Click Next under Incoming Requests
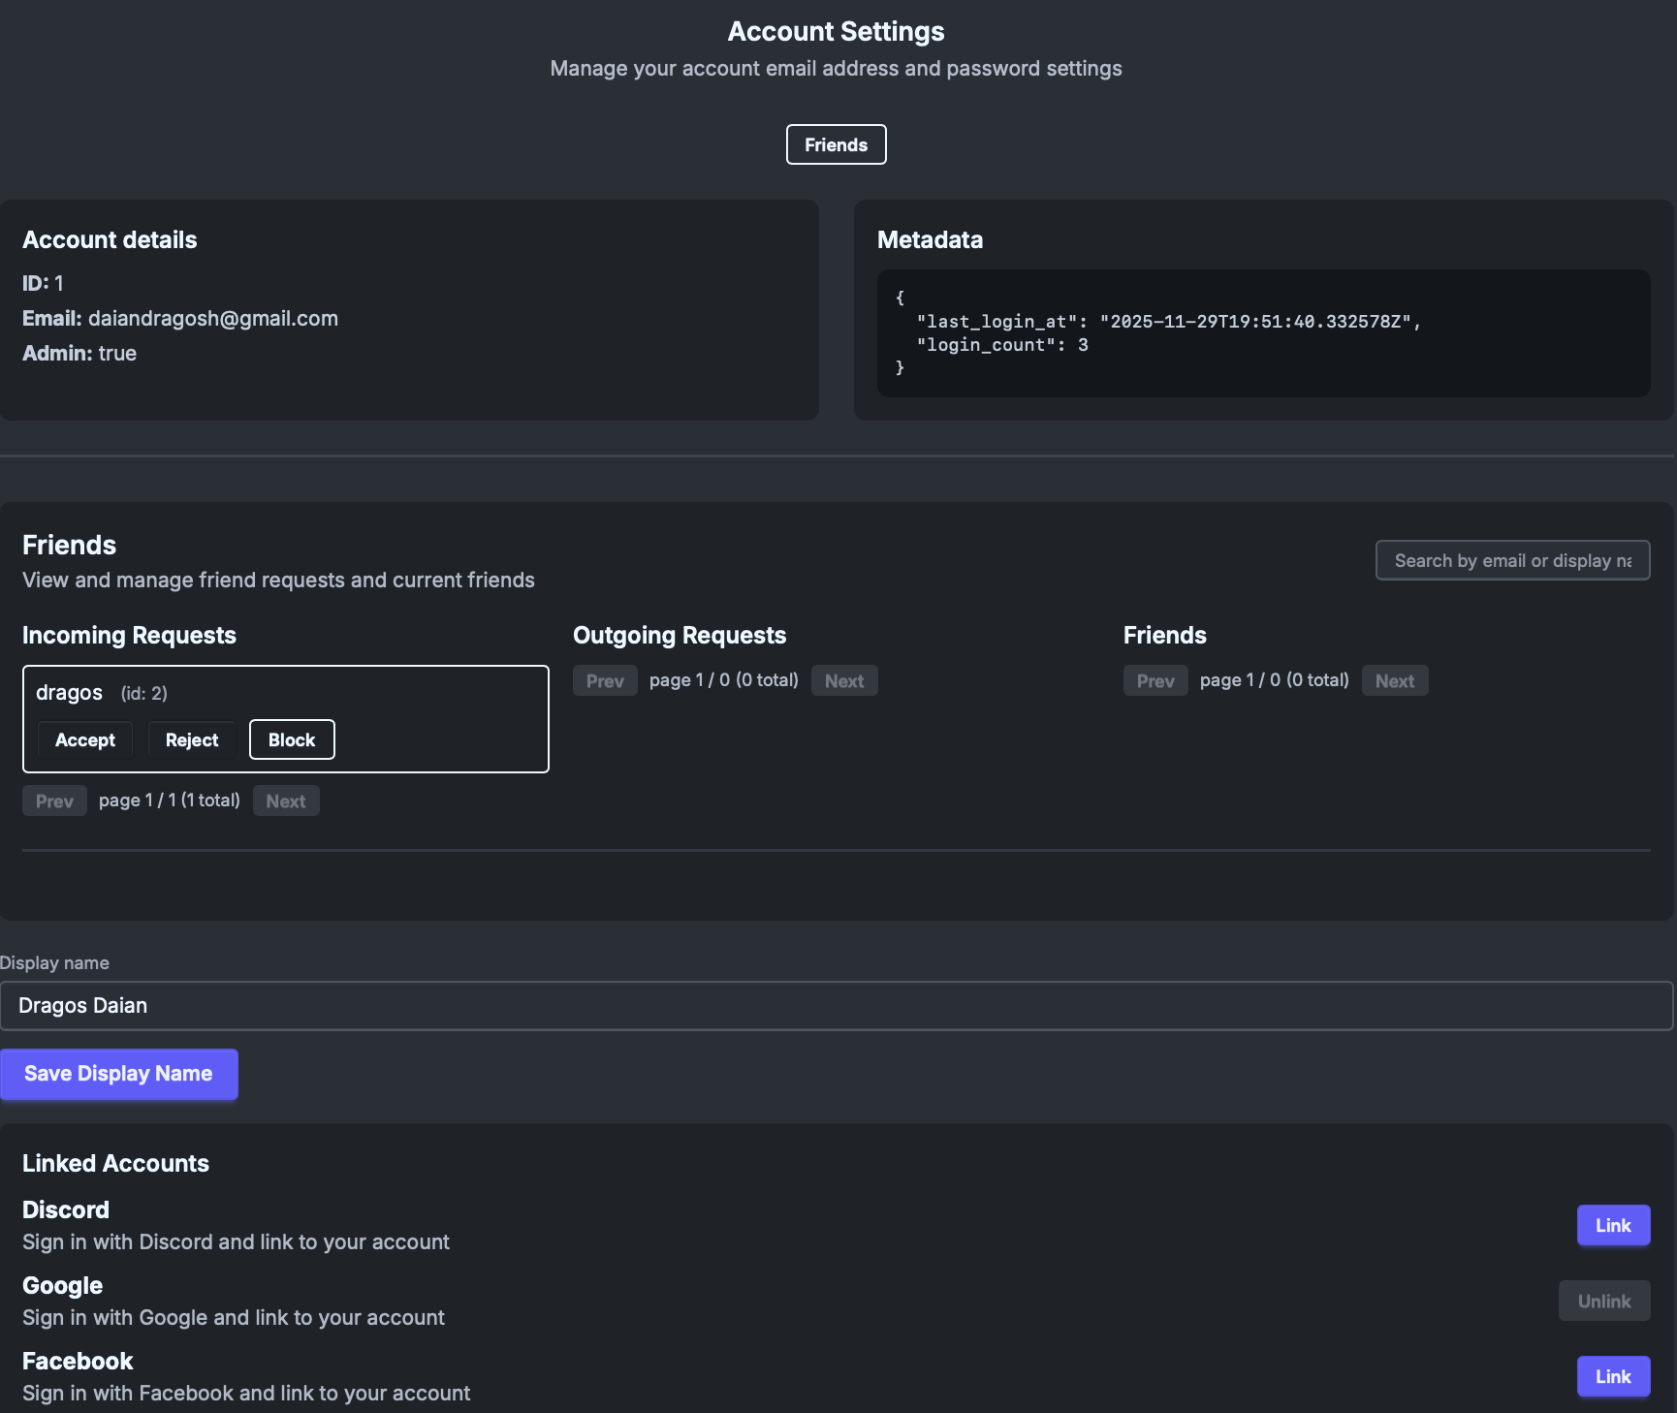The image size is (1677, 1413). 286,801
